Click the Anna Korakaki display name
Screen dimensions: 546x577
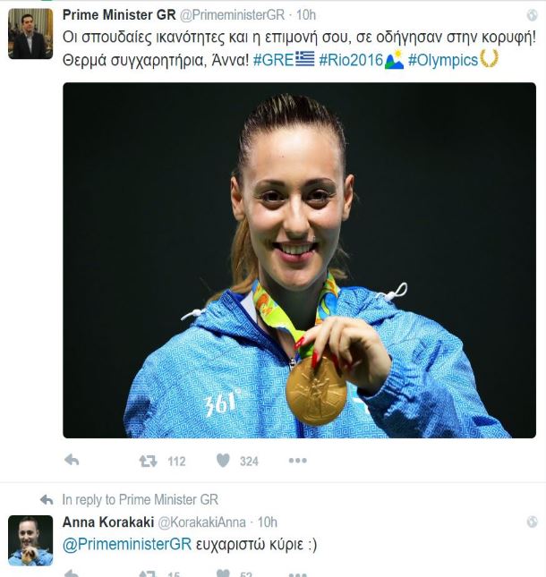click(x=108, y=522)
